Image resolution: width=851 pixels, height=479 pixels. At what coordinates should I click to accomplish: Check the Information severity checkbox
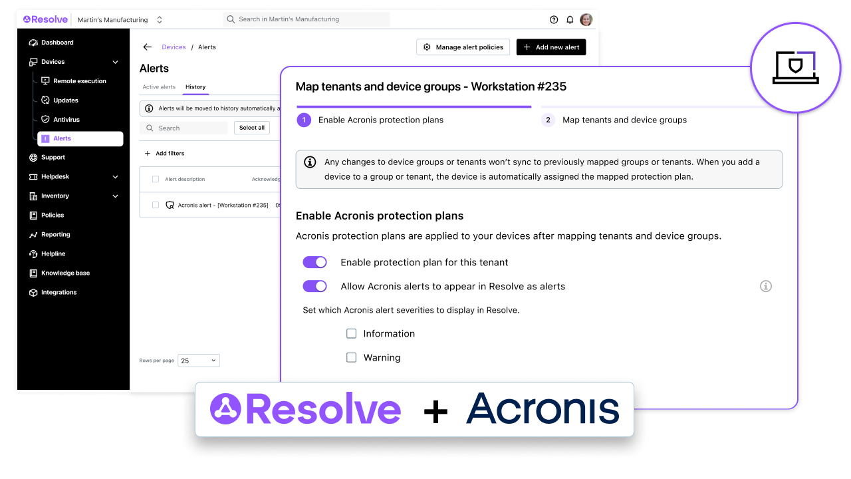pyautogui.click(x=352, y=333)
